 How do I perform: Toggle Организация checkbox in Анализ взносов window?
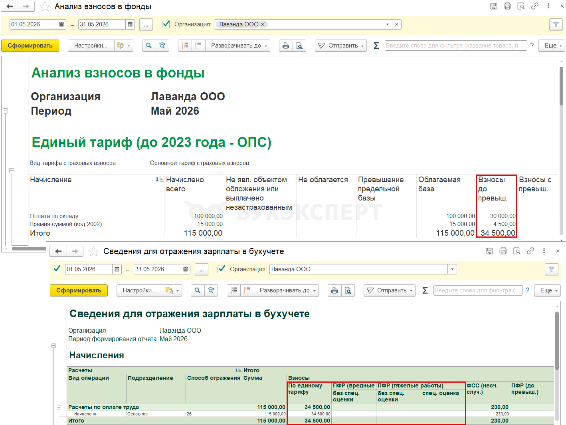[x=166, y=24]
